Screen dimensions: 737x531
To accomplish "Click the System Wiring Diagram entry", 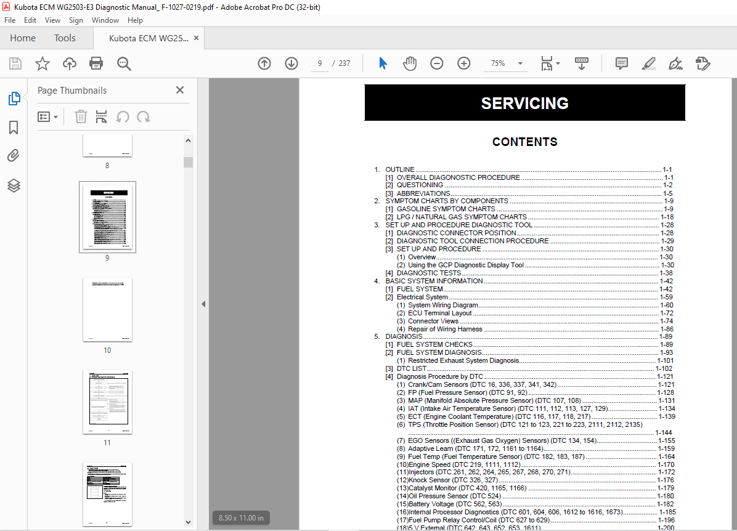I will pyautogui.click(x=535, y=305).
